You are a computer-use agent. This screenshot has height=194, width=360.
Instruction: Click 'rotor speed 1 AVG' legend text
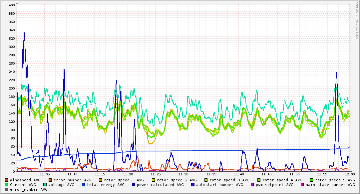(124, 180)
